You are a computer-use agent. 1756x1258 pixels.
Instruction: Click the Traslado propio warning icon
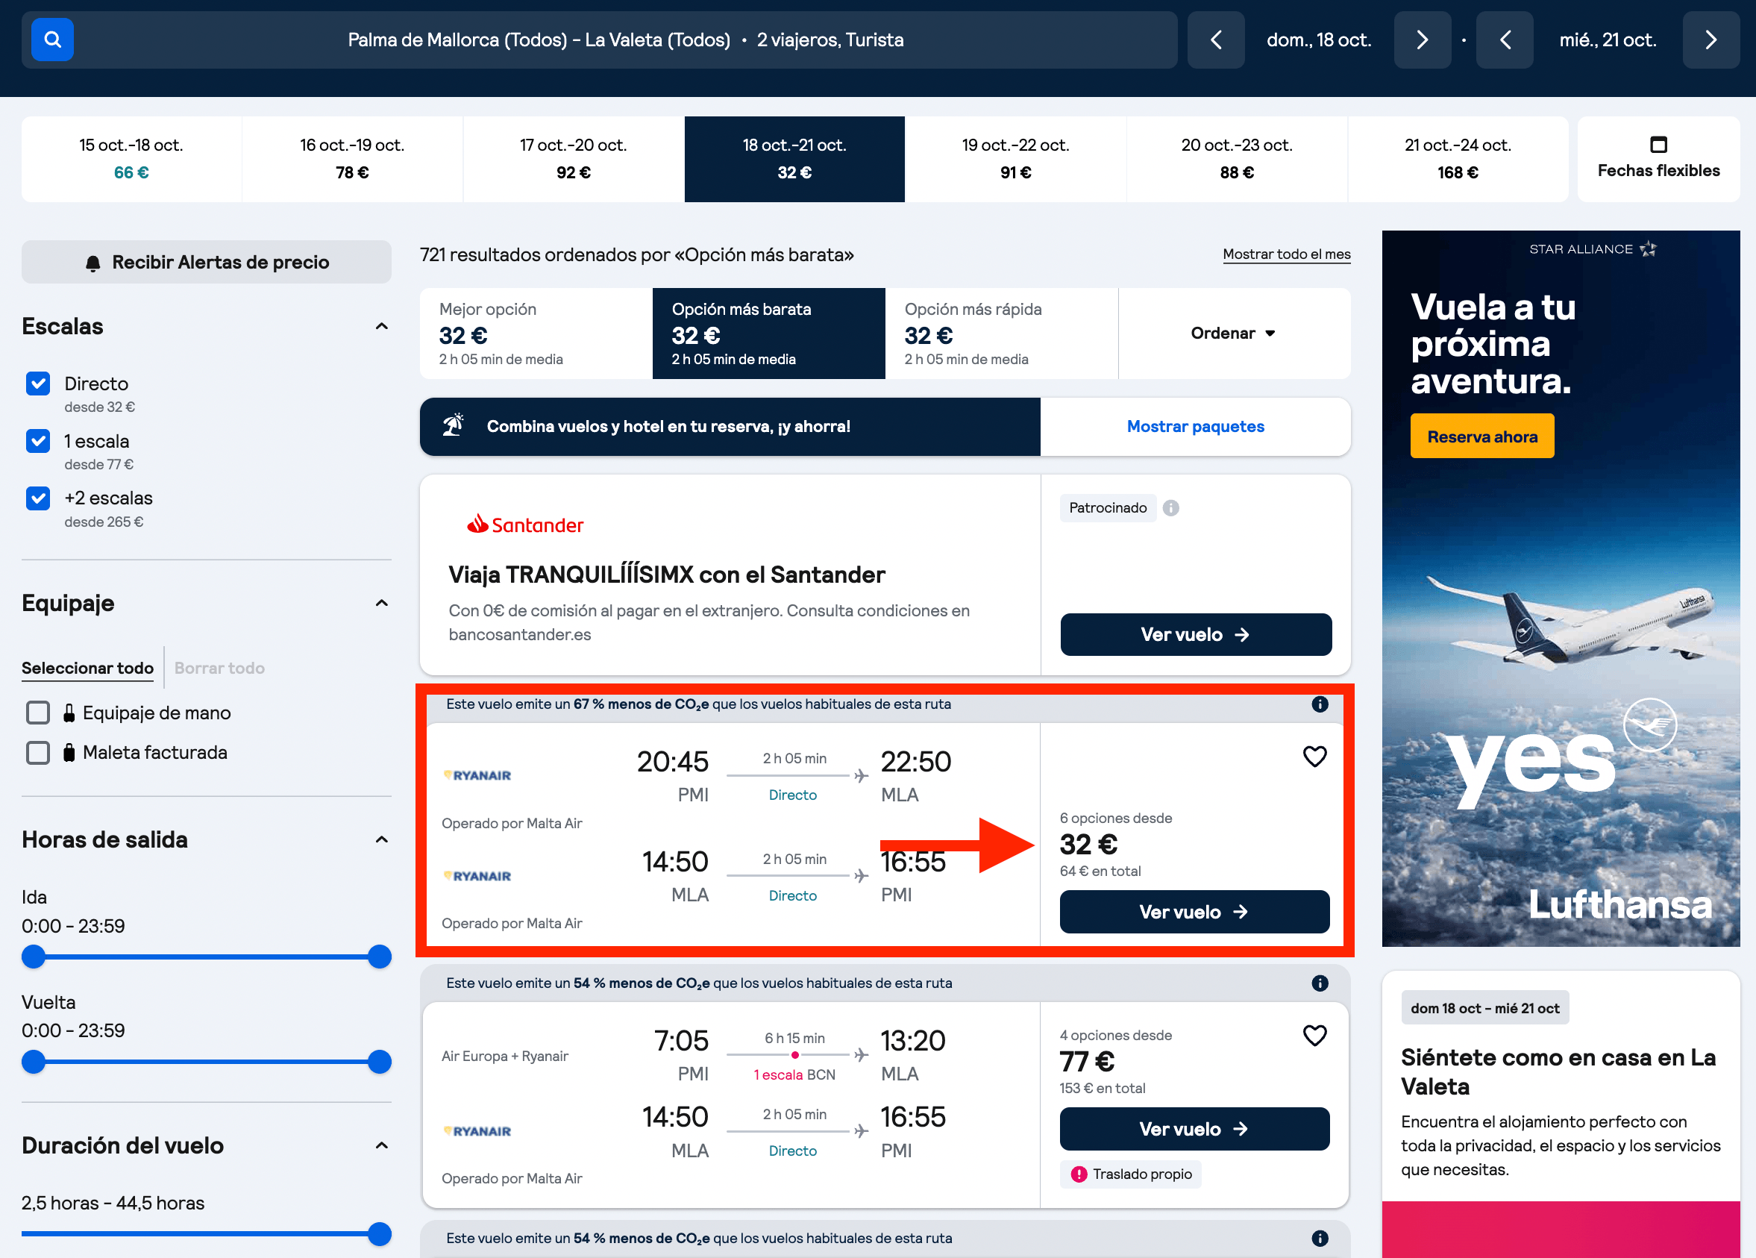pos(1079,1174)
